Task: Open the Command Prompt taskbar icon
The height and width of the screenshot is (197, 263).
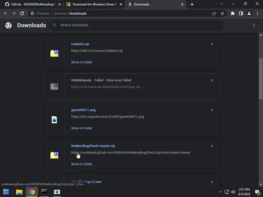Action: (x=44, y=192)
